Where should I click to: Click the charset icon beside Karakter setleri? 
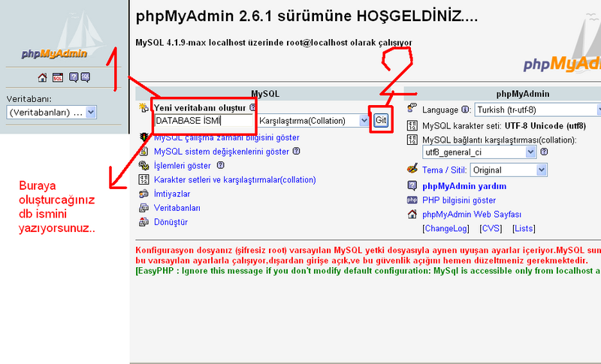tap(143, 179)
